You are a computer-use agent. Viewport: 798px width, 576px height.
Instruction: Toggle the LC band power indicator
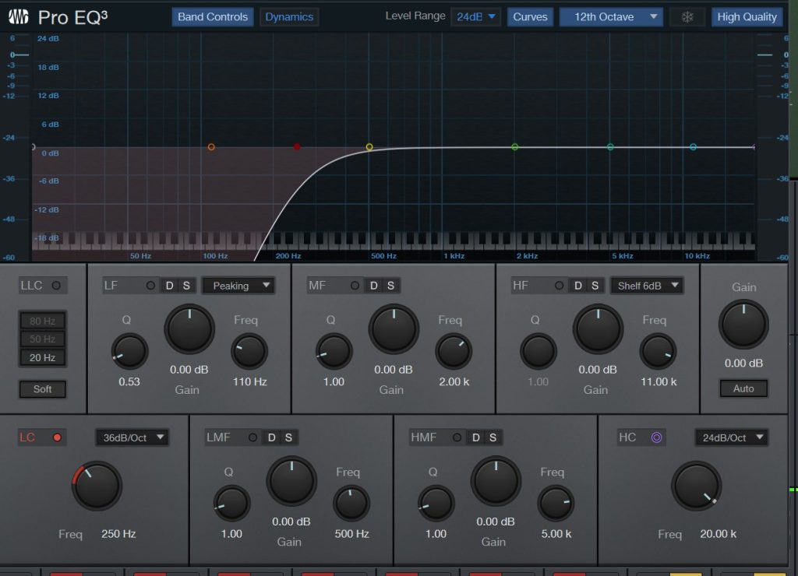point(56,437)
